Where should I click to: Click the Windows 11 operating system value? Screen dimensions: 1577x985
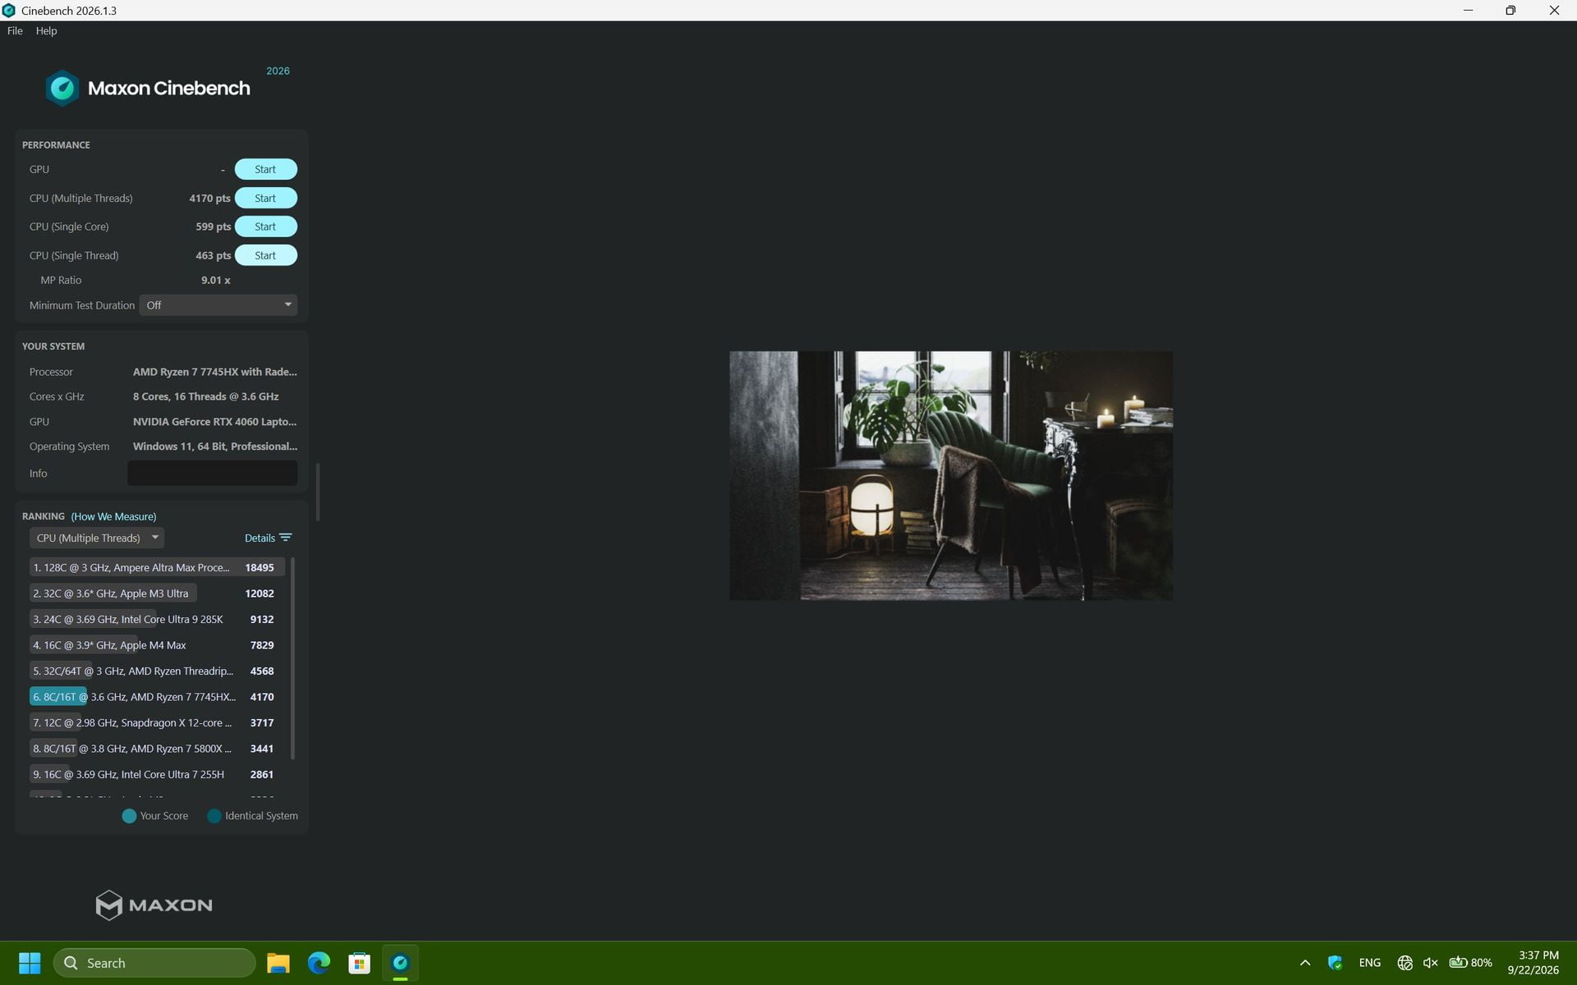(215, 447)
